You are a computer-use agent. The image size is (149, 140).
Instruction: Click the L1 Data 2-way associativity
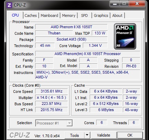click(x=131, y=91)
